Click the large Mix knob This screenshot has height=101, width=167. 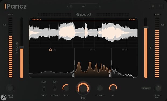click(x=83, y=88)
